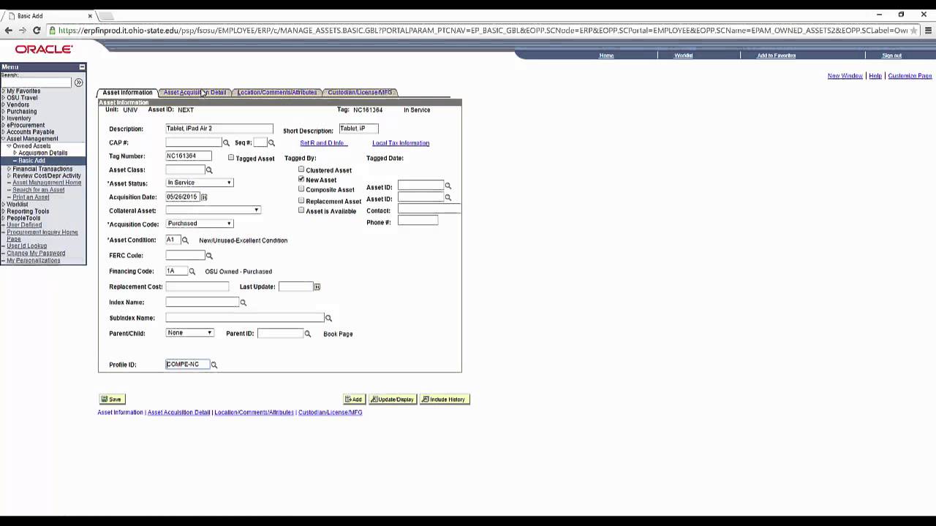
Task: Expand OSU Travel menu folder
Action: (x=3, y=98)
